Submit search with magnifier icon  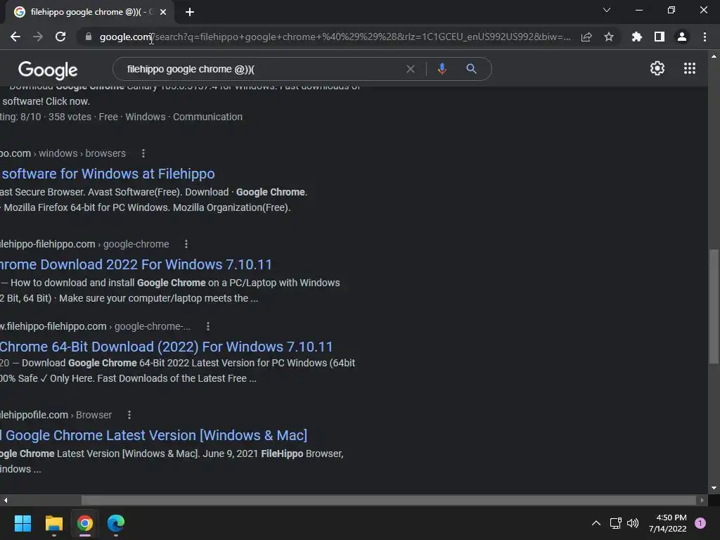pyautogui.click(x=471, y=69)
